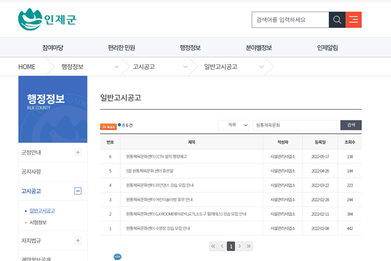Open the 제목 search field dropdown

click(x=234, y=125)
